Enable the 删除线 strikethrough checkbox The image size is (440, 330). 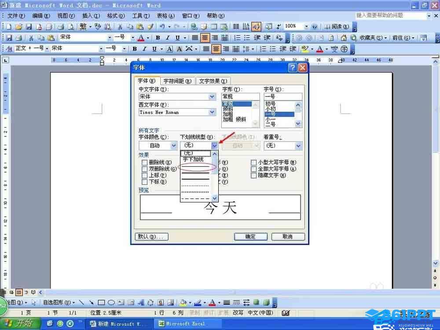tap(144, 162)
